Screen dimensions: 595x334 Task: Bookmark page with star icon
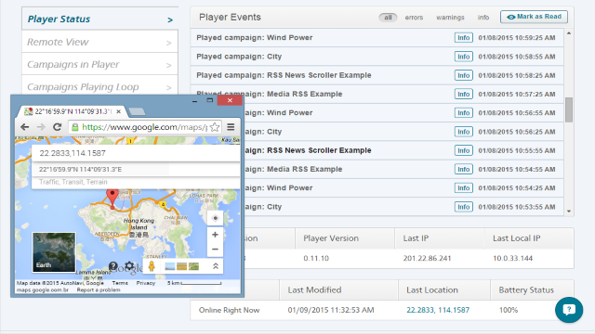(215, 127)
